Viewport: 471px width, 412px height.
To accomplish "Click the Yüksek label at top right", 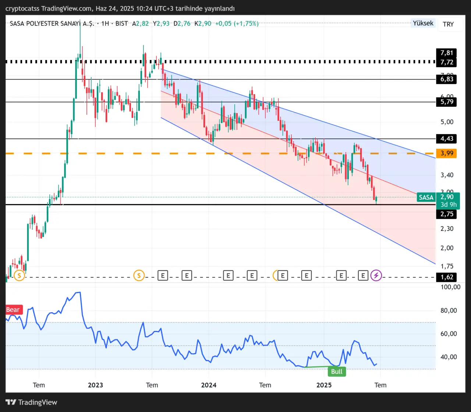I will [x=423, y=23].
